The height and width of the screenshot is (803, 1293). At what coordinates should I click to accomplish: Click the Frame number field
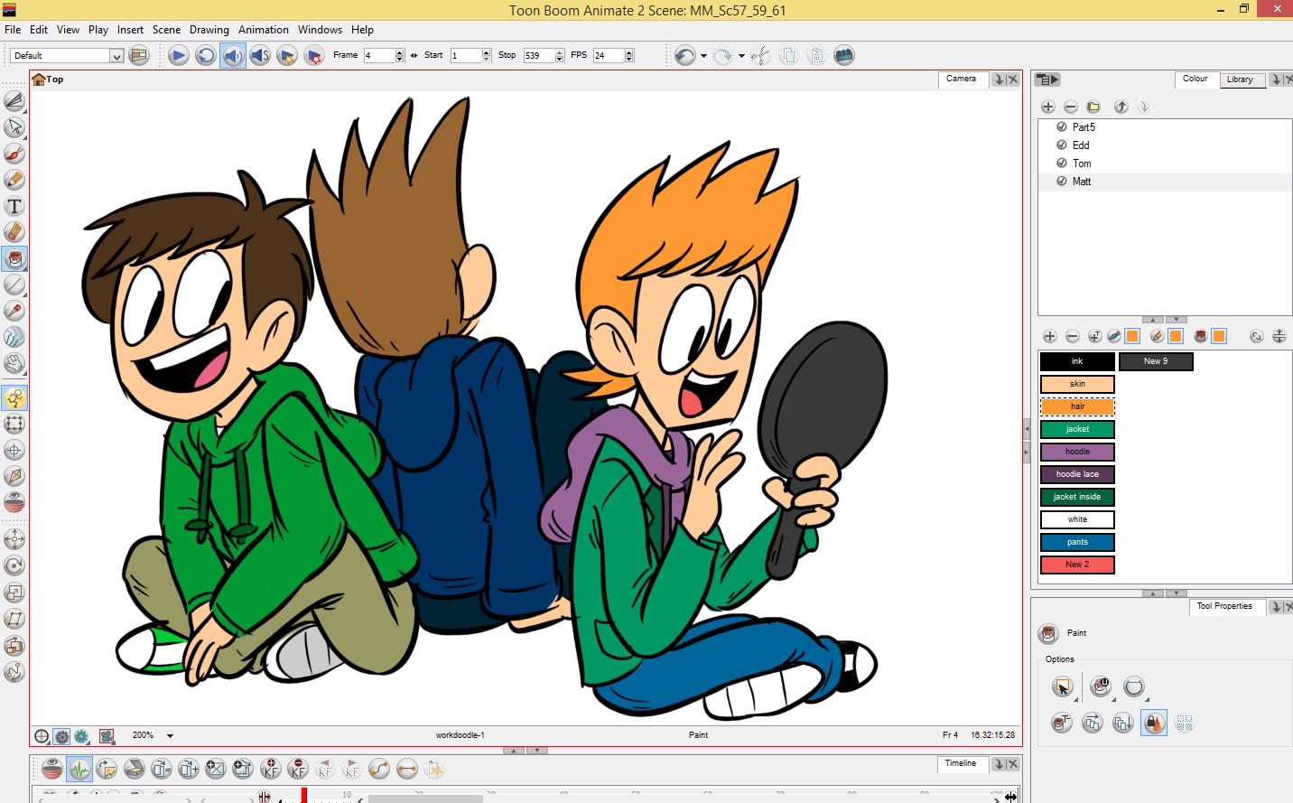(x=378, y=56)
